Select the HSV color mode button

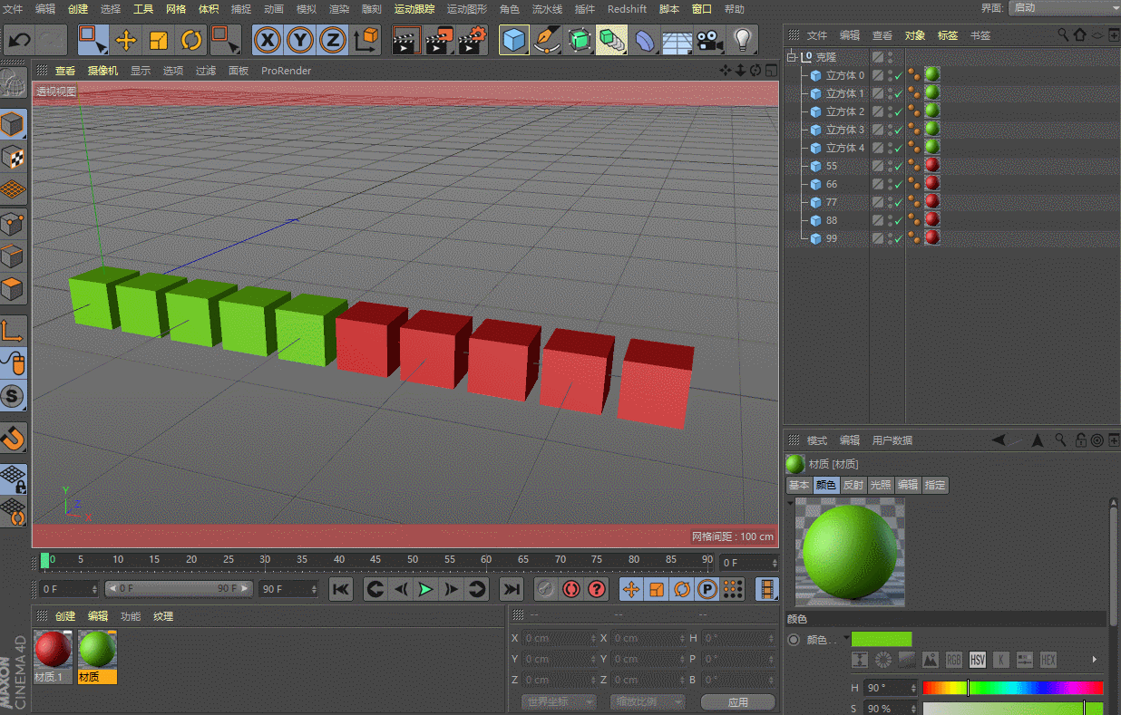click(978, 660)
